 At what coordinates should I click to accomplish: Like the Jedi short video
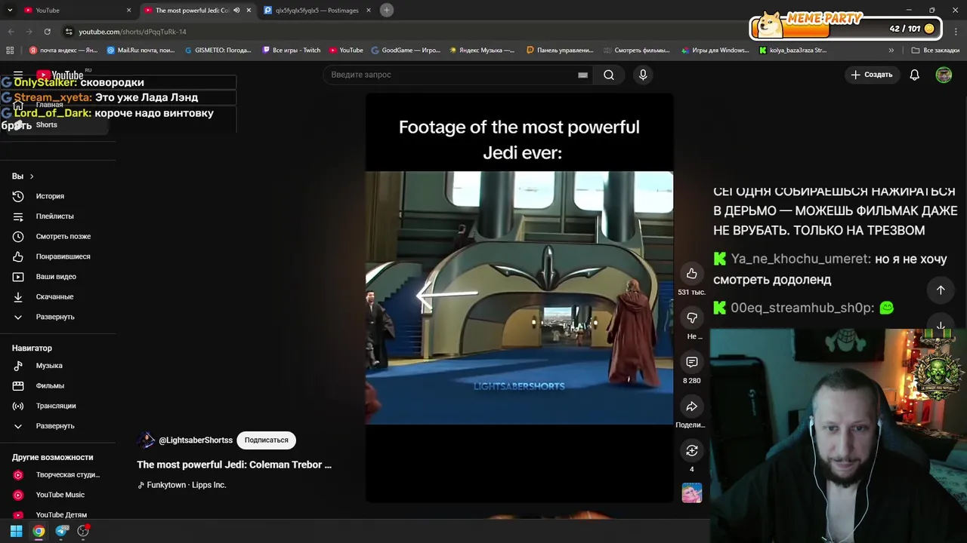point(691,274)
